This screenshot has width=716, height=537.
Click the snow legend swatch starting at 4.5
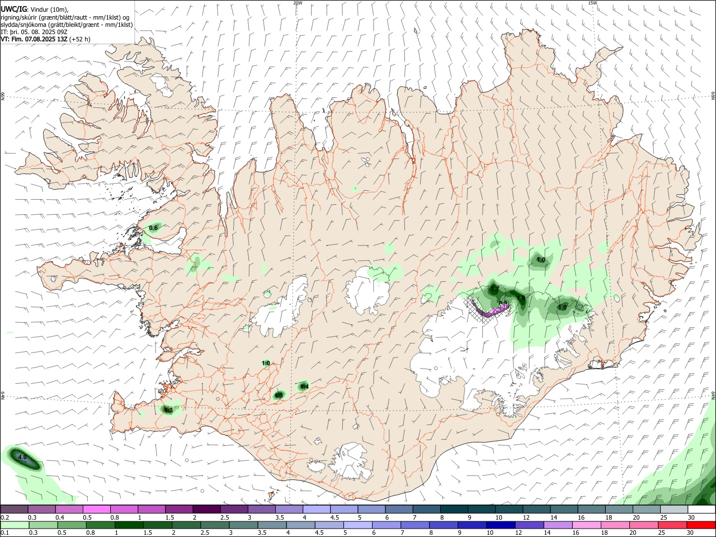click(x=344, y=510)
